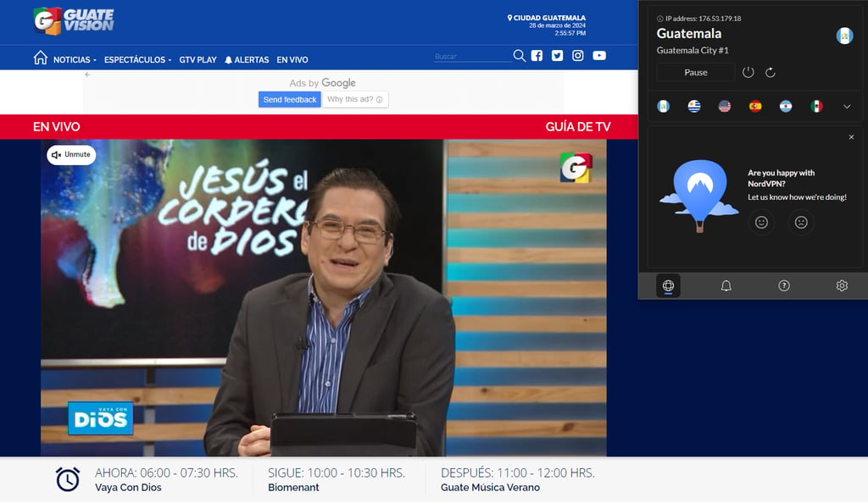868x503 pixels.
Task: Click the IP address 176.53.179.18 text
Action: (x=703, y=19)
